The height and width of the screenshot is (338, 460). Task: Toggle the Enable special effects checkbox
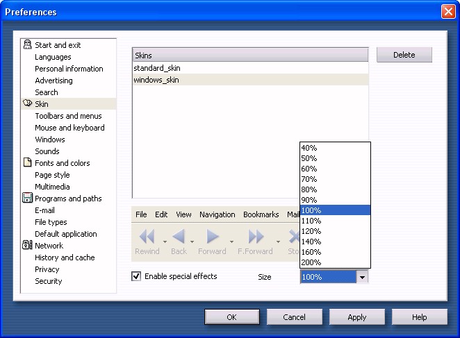tap(136, 276)
